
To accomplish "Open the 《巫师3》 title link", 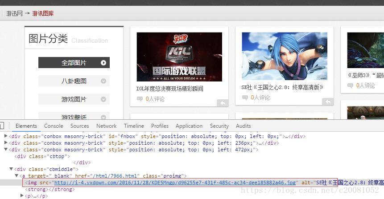I will [365, 75].
